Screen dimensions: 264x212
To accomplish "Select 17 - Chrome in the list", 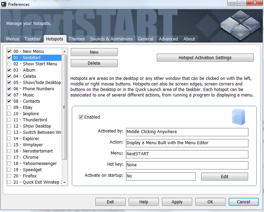I will pos(31,157).
